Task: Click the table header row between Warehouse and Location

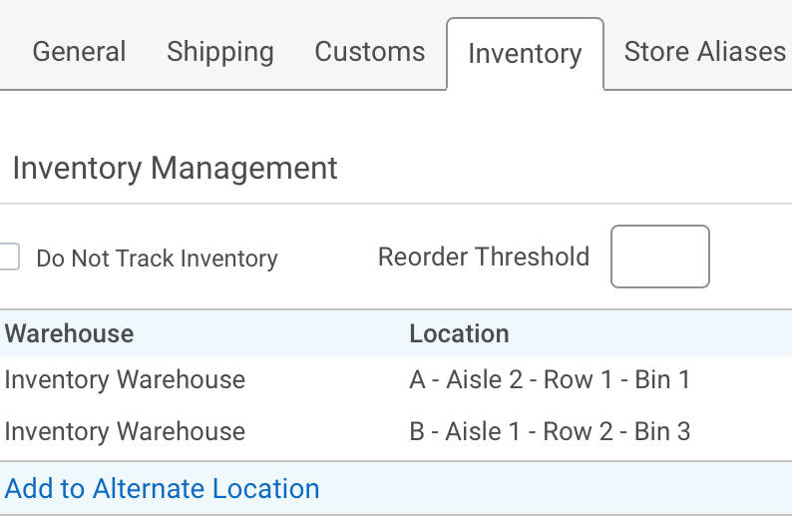Action: (269, 333)
